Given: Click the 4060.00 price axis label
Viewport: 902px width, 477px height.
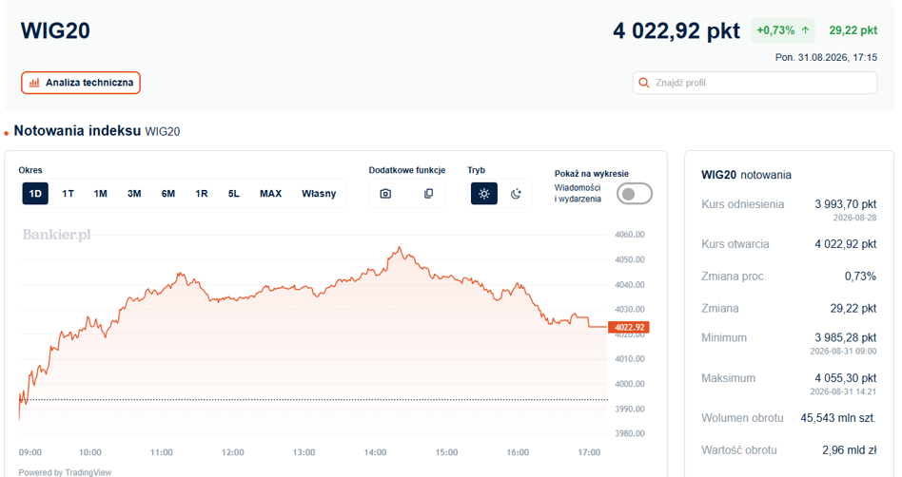Looking at the screenshot, I should [x=629, y=235].
